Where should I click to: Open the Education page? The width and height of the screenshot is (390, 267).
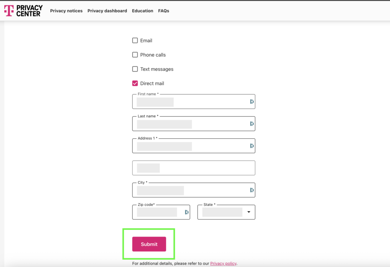(x=142, y=11)
